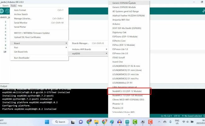Select NodeMCU 1.0 (ESP-12E Module)
This screenshot has height=126, width=205.
pos(129,95)
